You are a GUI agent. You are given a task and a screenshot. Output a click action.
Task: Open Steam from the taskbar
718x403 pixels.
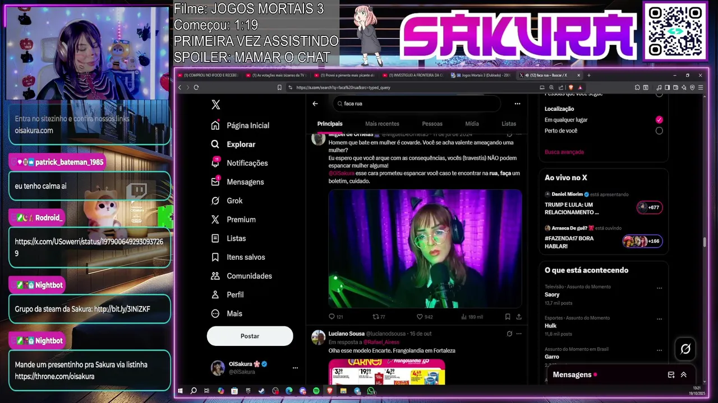click(261, 391)
